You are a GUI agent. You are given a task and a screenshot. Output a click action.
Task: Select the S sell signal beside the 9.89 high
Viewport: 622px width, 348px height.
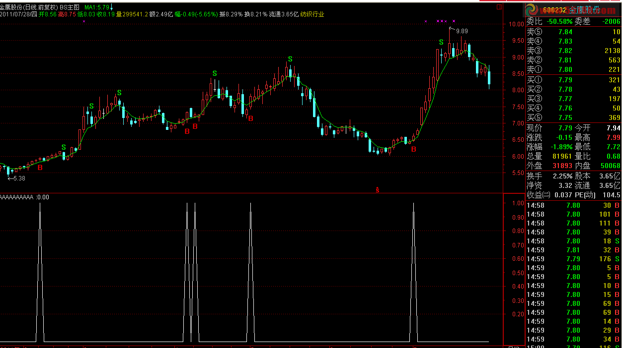(441, 42)
